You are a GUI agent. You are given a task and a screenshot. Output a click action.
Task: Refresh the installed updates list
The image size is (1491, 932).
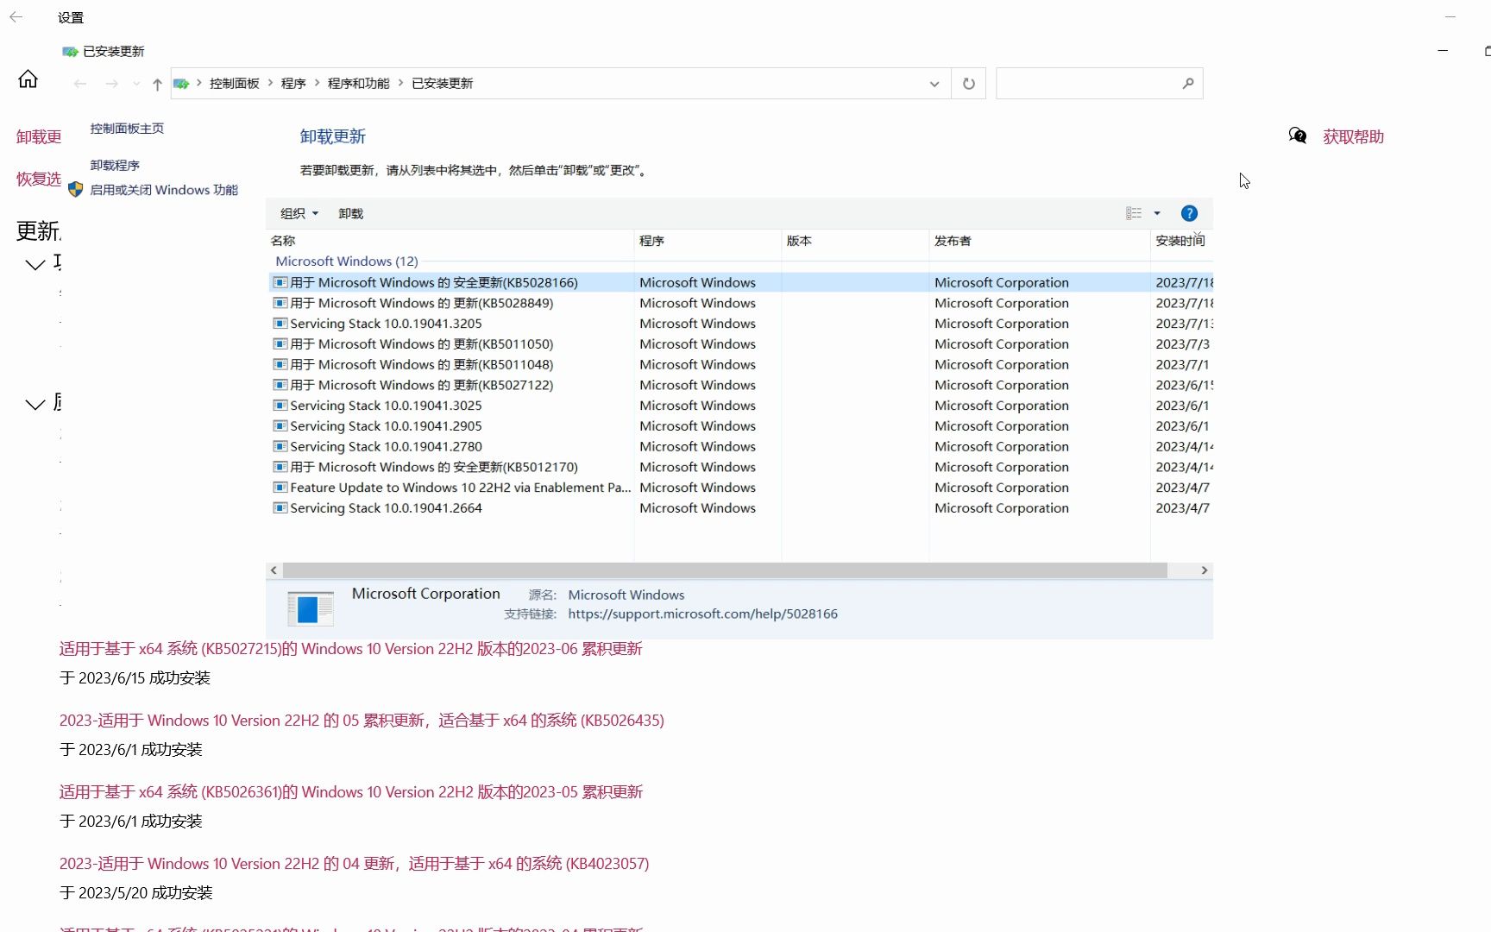pyautogui.click(x=969, y=84)
